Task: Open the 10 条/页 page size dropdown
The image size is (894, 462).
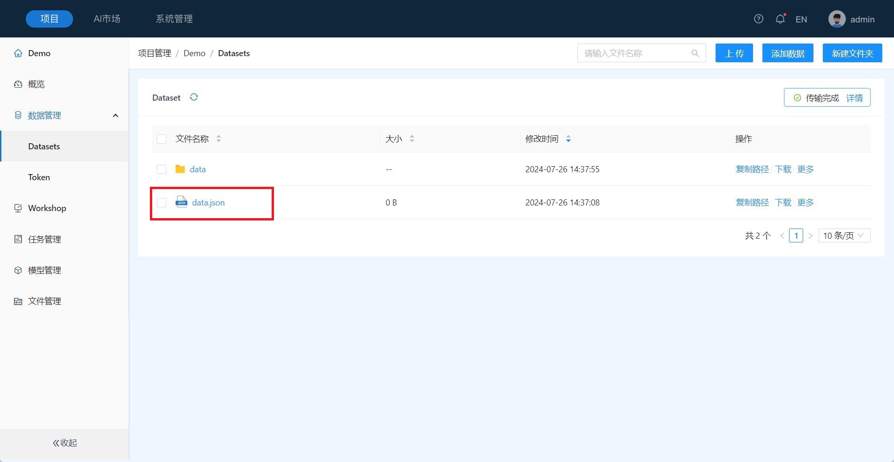Action: (x=844, y=235)
